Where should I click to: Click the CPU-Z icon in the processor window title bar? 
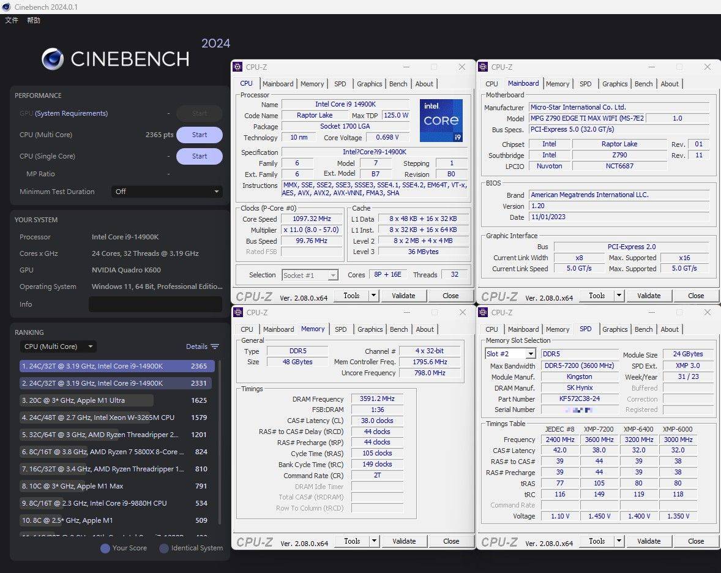pos(237,67)
